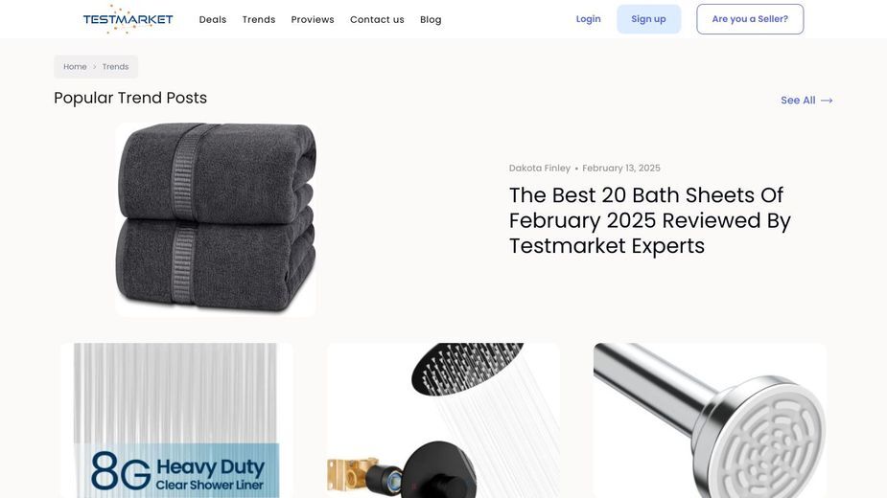This screenshot has width=887, height=498.
Task: Visit the Blog page
Action: click(431, 19)
